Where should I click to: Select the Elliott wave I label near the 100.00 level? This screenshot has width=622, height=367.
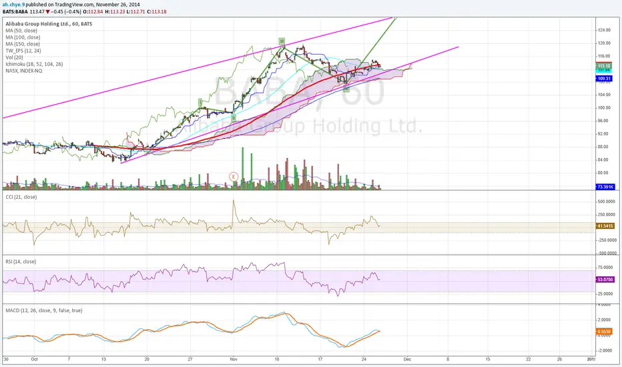coord(201,102)
